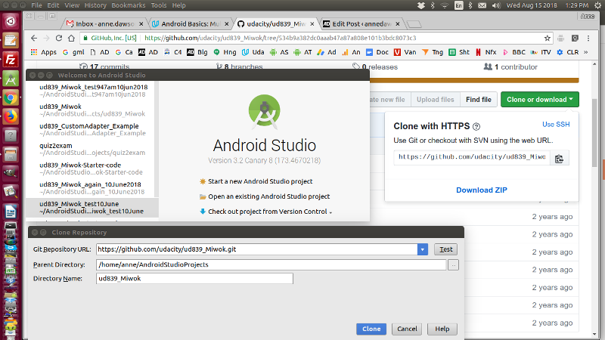The height and width of the screenshot is (340, 605).
Task: Click the Upload files button
Action: pos(436,100)
